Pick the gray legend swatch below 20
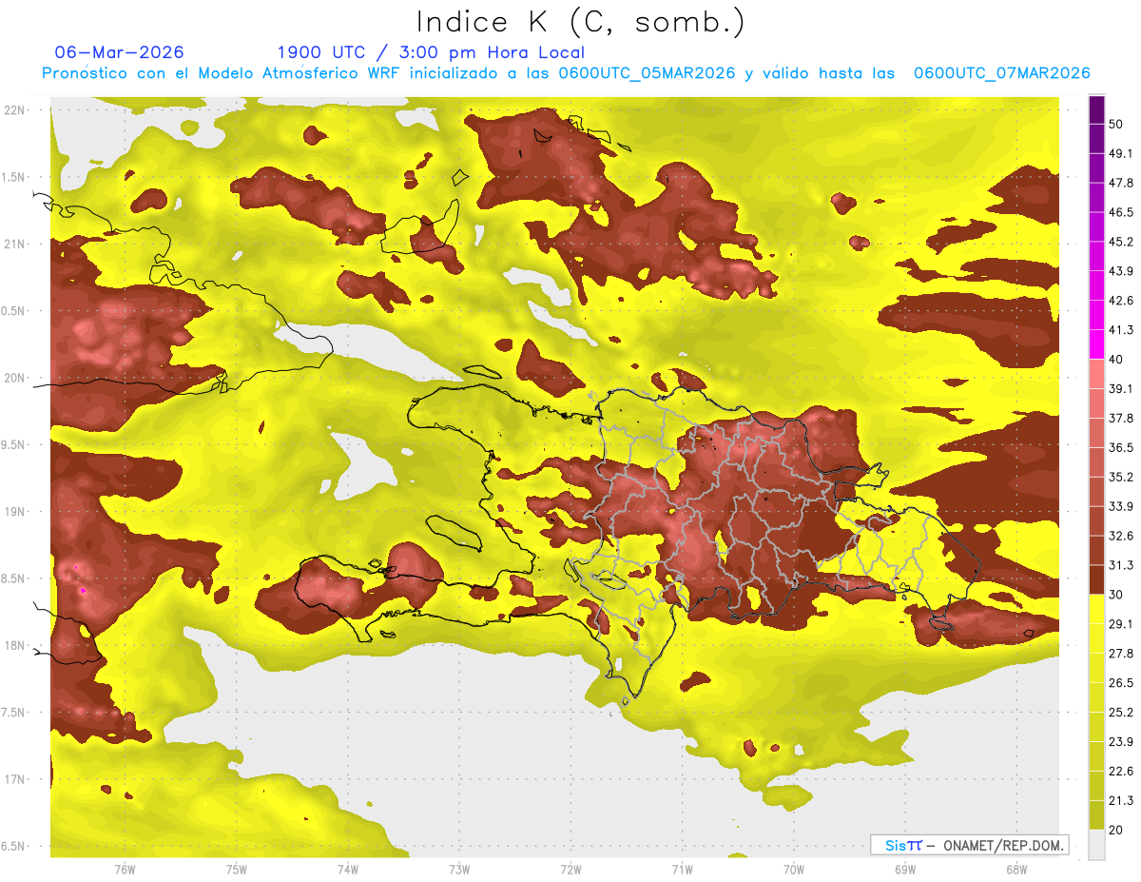 [x=1096, y=845]
